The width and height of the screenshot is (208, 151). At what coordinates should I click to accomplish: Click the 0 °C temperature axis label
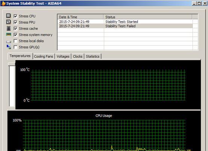(x=26, y=100)
